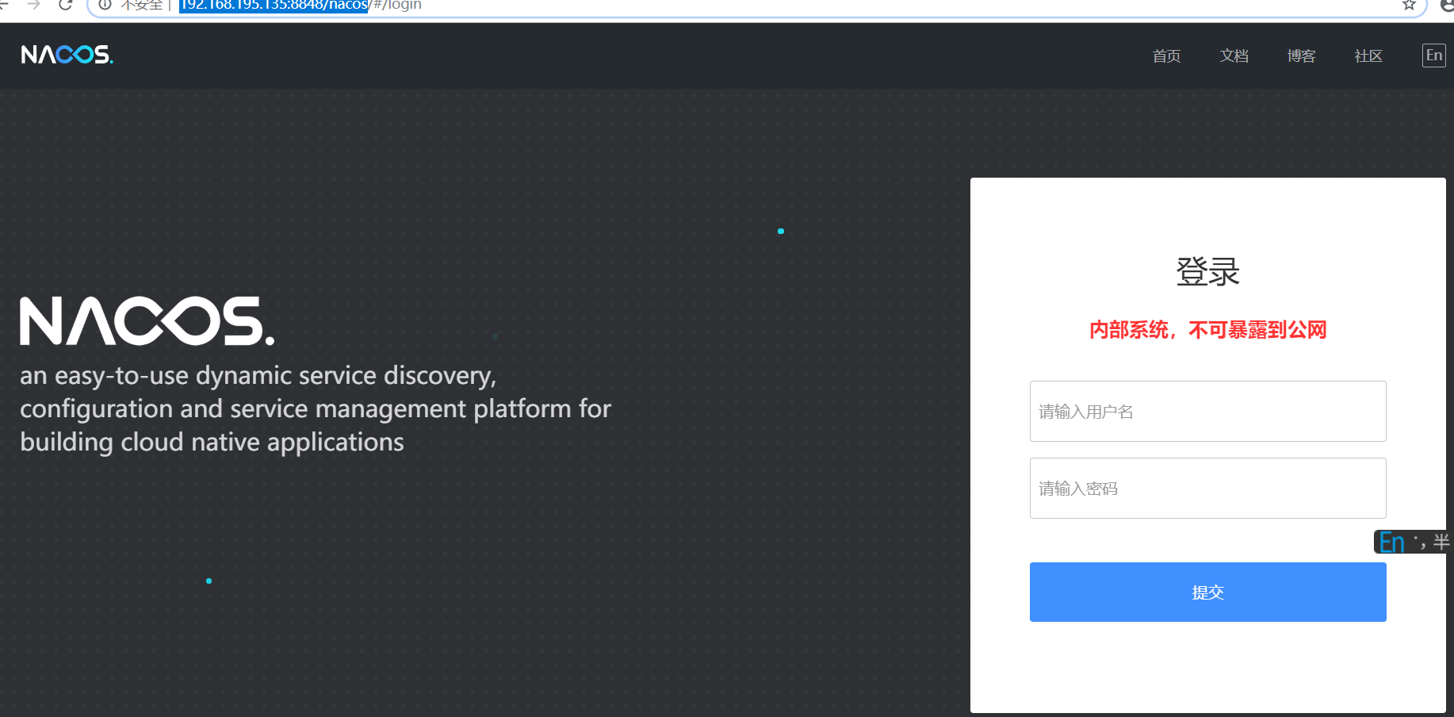Open the 首页 navigation link
Viewport: 1454px width, 717px height.
click(x=1166, y=56)
